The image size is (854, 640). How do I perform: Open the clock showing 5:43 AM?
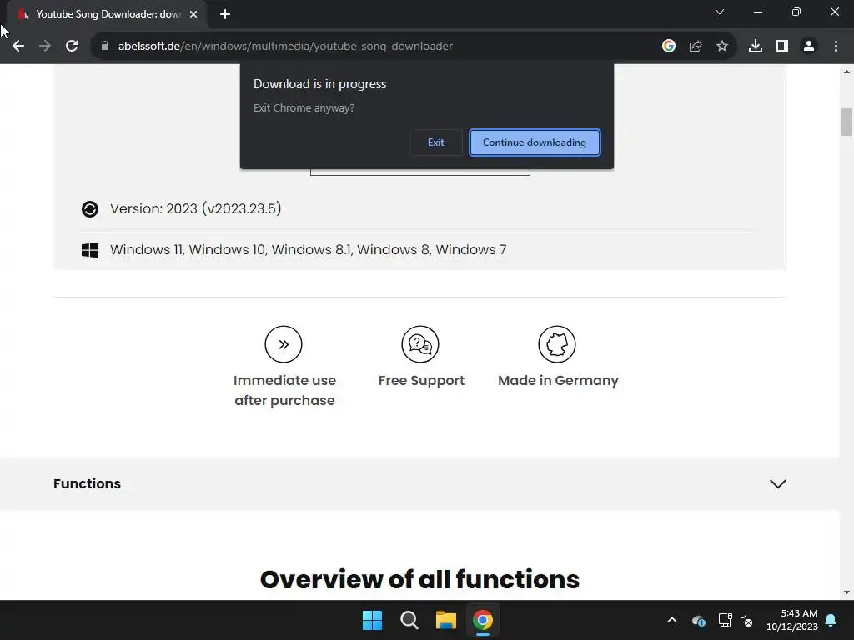pos(792,620)
